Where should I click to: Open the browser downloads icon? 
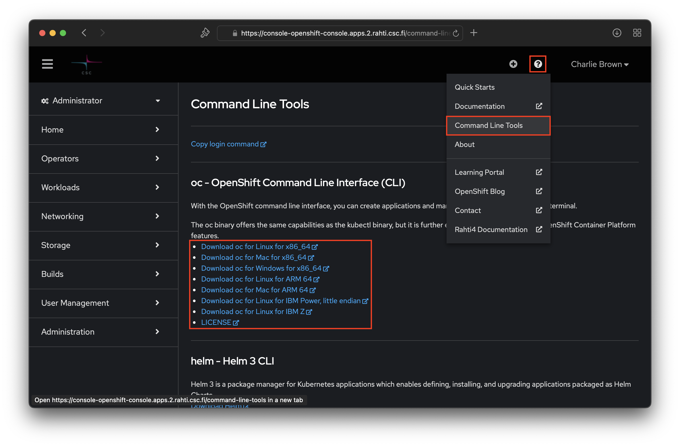pyautogui.click(x=617, y=33)
